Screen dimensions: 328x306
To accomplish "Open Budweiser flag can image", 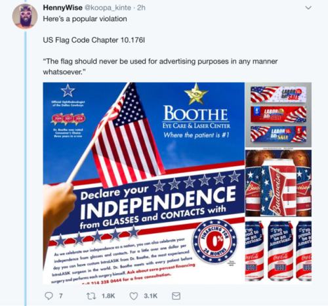I will 278,183.
